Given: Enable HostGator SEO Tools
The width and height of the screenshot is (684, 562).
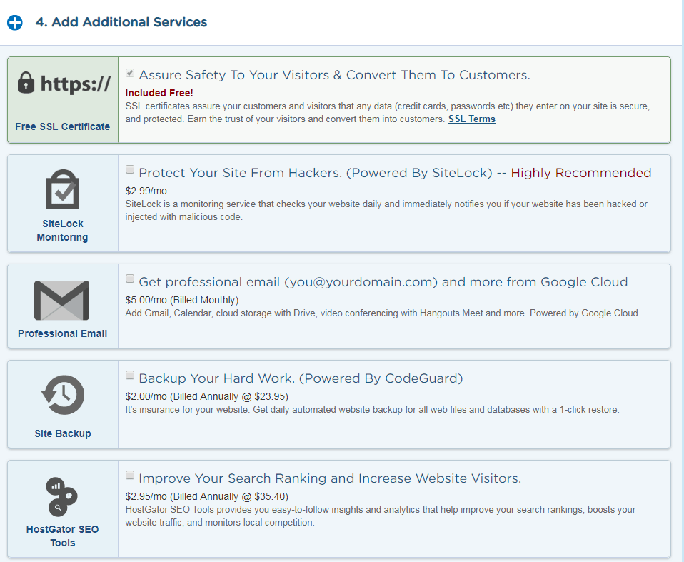Looking at the screenshot, I should pos(129,474).
